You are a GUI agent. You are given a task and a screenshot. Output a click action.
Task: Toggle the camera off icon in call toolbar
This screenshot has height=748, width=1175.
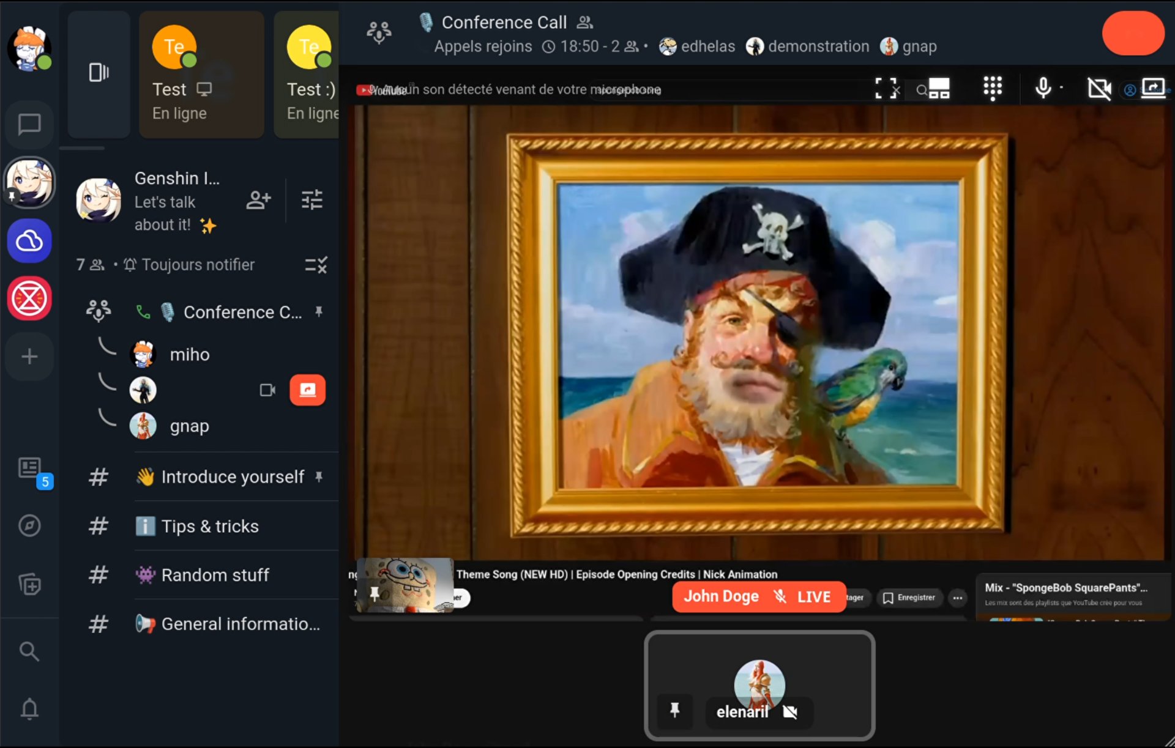[1099, 89]
